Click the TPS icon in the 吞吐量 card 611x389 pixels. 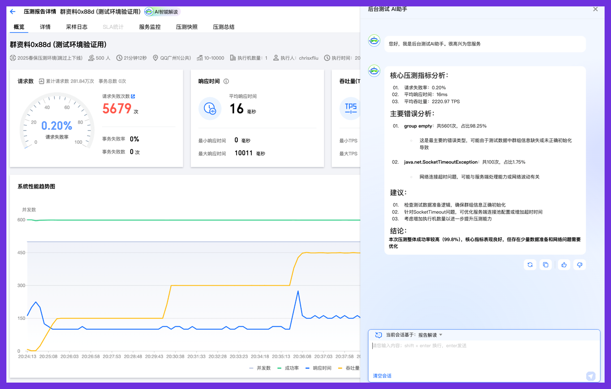(351, 109)
